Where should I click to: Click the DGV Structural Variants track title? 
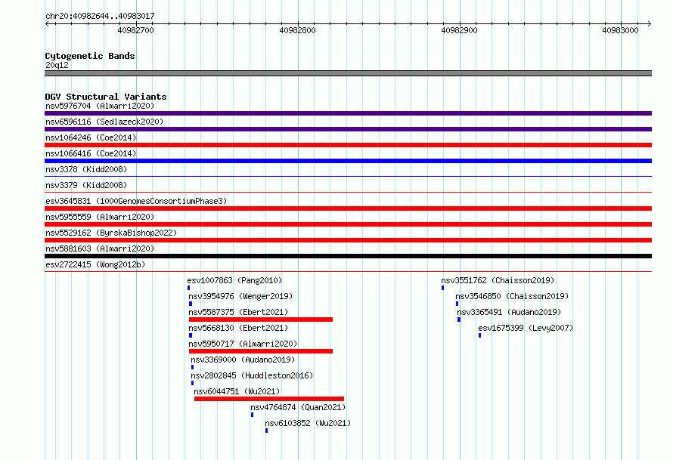click(106, 97)
